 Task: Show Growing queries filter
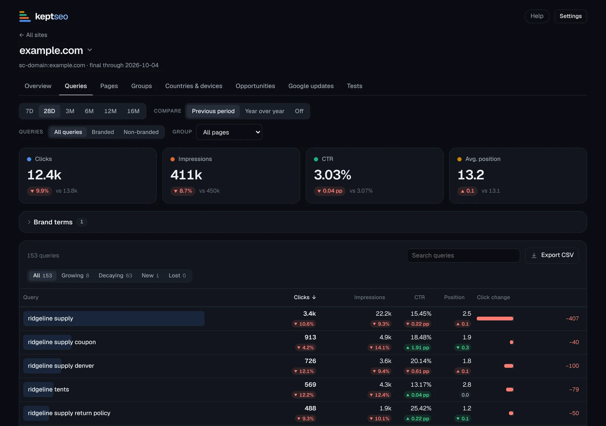pyautogui.click(x=75, y=276)
